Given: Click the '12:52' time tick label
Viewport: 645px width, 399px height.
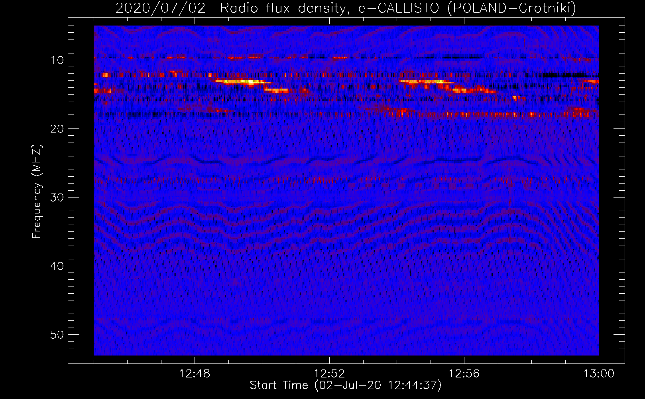Looking at the screenshot, I should [x=329, y=374].
